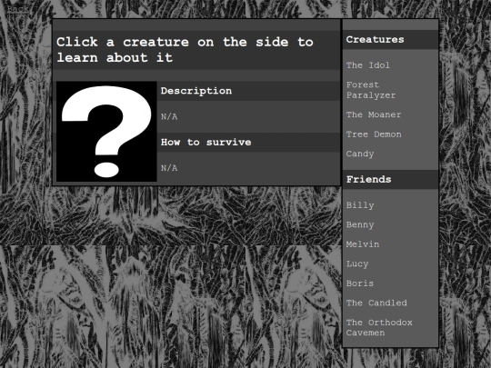Click the 'Click a creature on the side' title
491x368 pixels.
pos(185,50)
